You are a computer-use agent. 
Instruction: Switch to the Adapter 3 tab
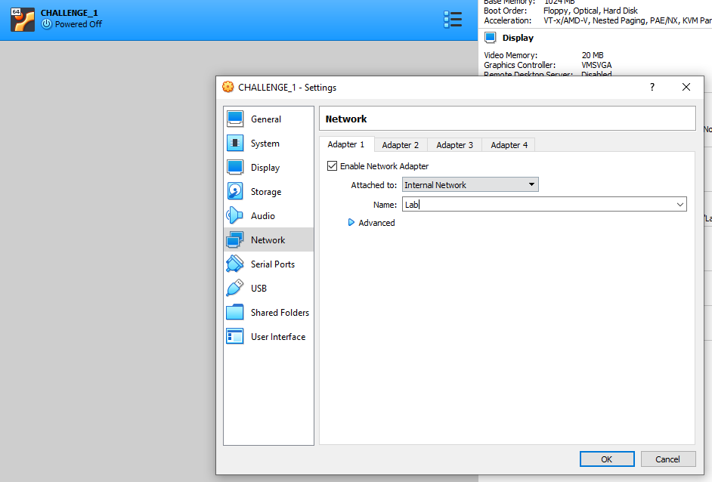pyautogui.click(x=454, y=145)
